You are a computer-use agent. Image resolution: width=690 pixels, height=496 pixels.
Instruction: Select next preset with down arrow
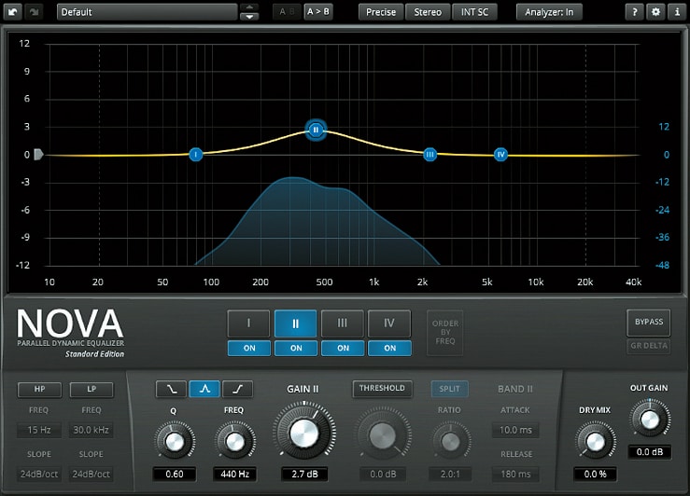click(249, 16)
